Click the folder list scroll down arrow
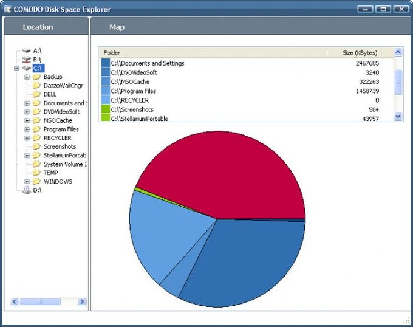 (x=398, y=116)
